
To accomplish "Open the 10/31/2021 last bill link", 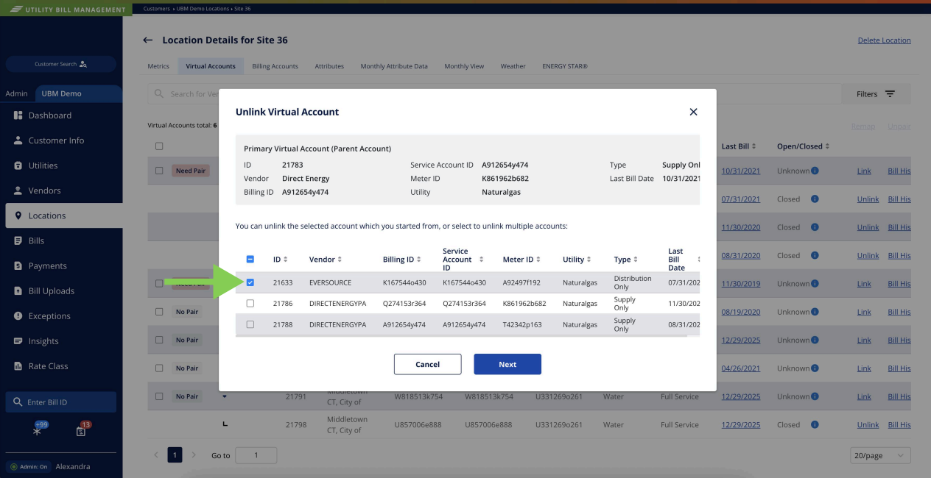I will (741, 171).
